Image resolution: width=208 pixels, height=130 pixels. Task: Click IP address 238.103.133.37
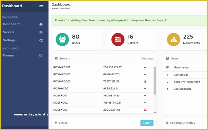click(112, 67)
